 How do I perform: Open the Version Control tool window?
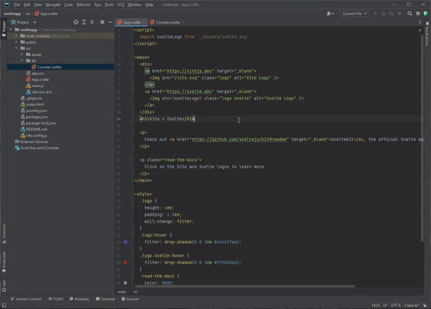(26, 299)
